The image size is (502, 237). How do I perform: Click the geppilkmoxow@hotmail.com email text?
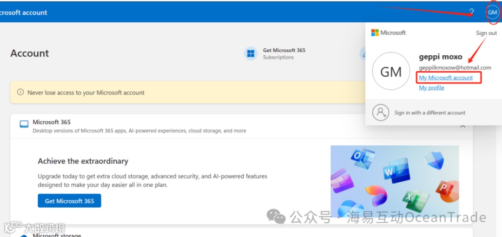(x=455, y=67)
